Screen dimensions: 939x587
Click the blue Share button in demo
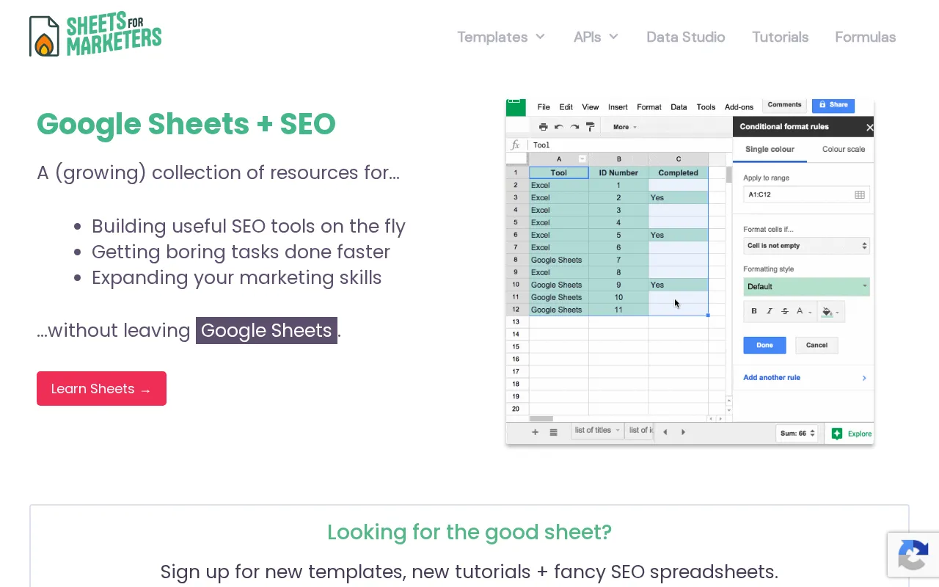pyautogui.click(x=834, y=105)
